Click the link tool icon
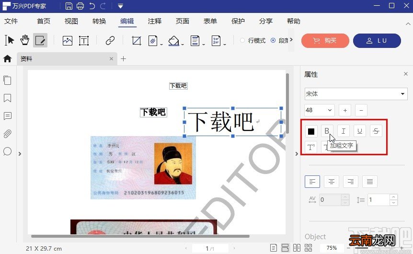The width and height of the screenshot is (413, 254). (x=110, y=41)
